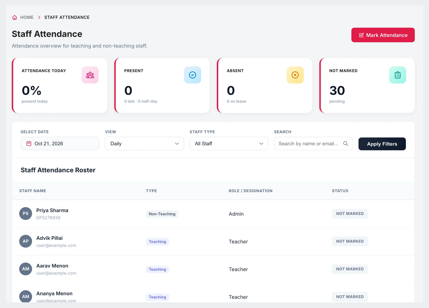Viewport: 429px width, 308px height.
Task: Click the calendar icon in date field
Action: pyautogui.click(x=29, y=144)
